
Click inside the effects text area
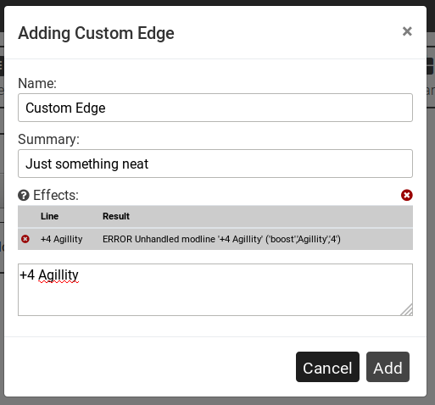tap(215, 290)
